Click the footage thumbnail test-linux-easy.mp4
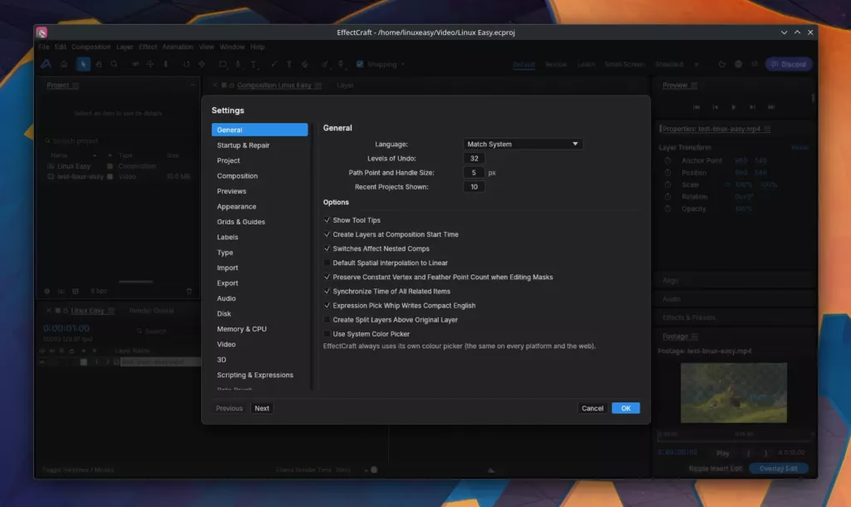The width and height of the screenshot is (851, 507). [x=733, y=392]
